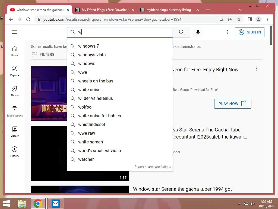Go to Home in YouTube sidebar
This screenshot has height=209, width=278.
pyautogui.click(x=15, y=51)
